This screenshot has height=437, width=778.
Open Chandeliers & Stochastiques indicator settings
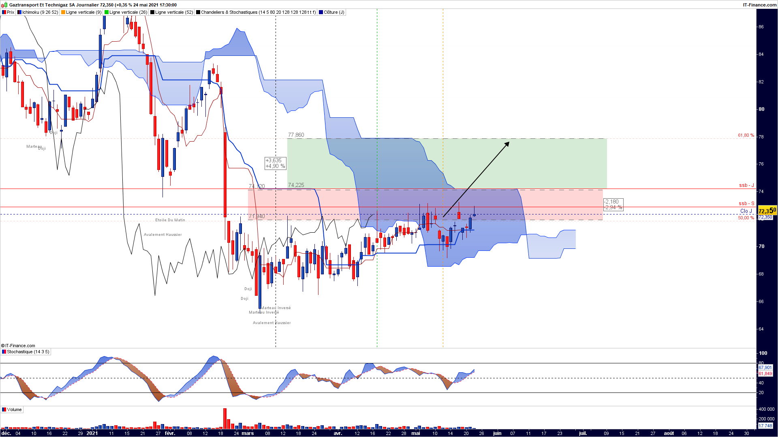pos(256,12)
